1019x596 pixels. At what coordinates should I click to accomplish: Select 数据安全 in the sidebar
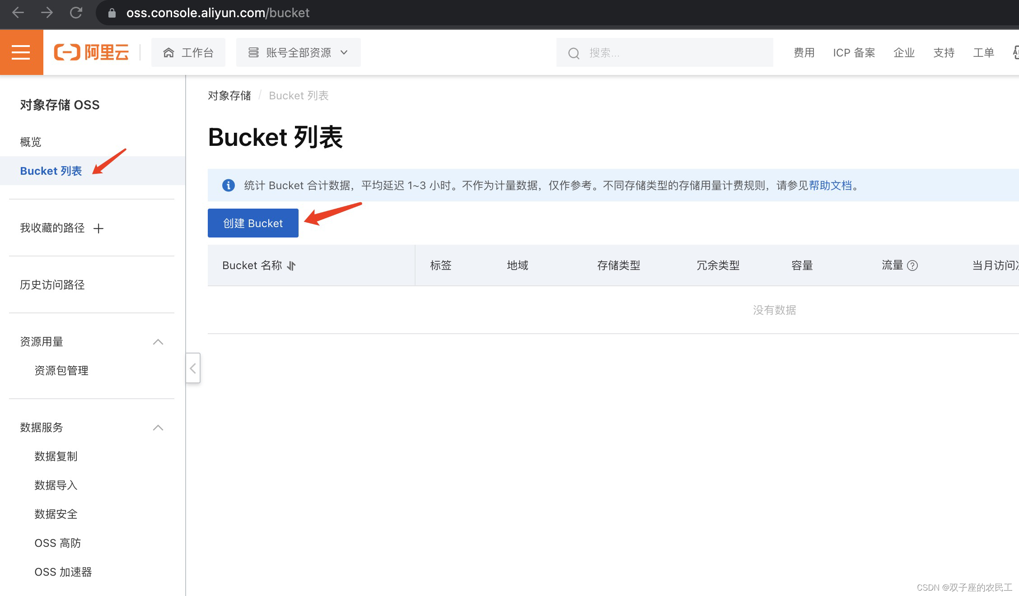pos(56,514)
